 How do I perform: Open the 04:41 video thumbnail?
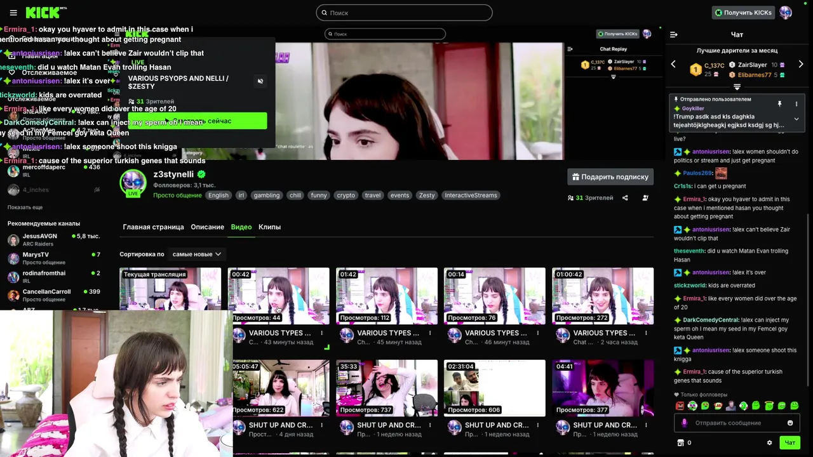[x=603, y=388]
